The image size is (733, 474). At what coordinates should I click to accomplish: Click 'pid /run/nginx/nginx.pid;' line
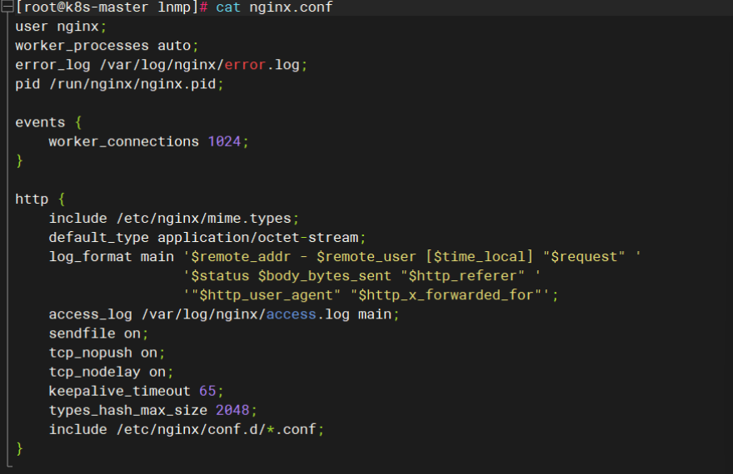(120, 85)
